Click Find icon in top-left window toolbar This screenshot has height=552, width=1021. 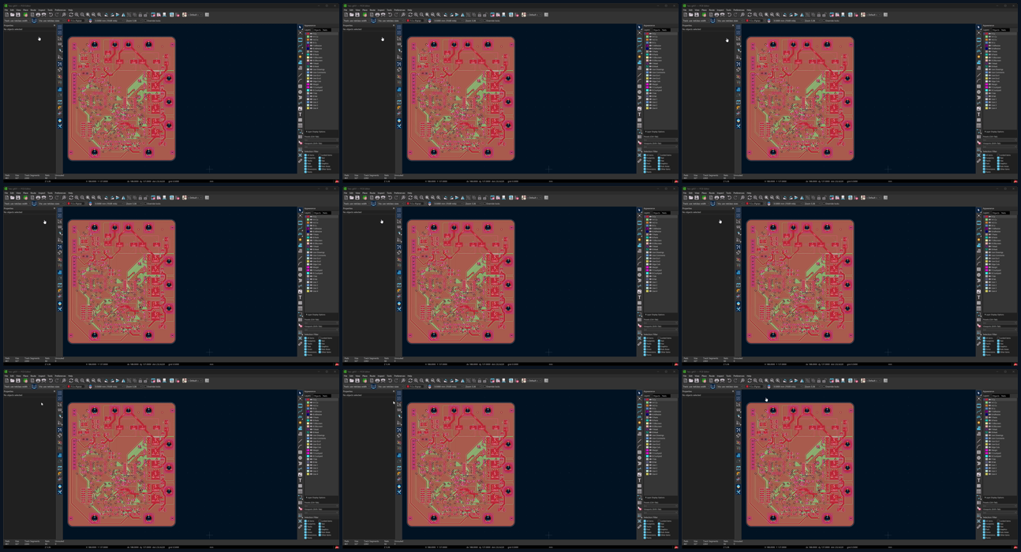[x=64, y=15]
